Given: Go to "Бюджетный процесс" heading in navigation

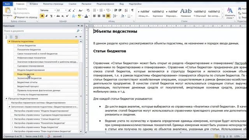Looking at the screenshot, I should [x=46, y=86].
